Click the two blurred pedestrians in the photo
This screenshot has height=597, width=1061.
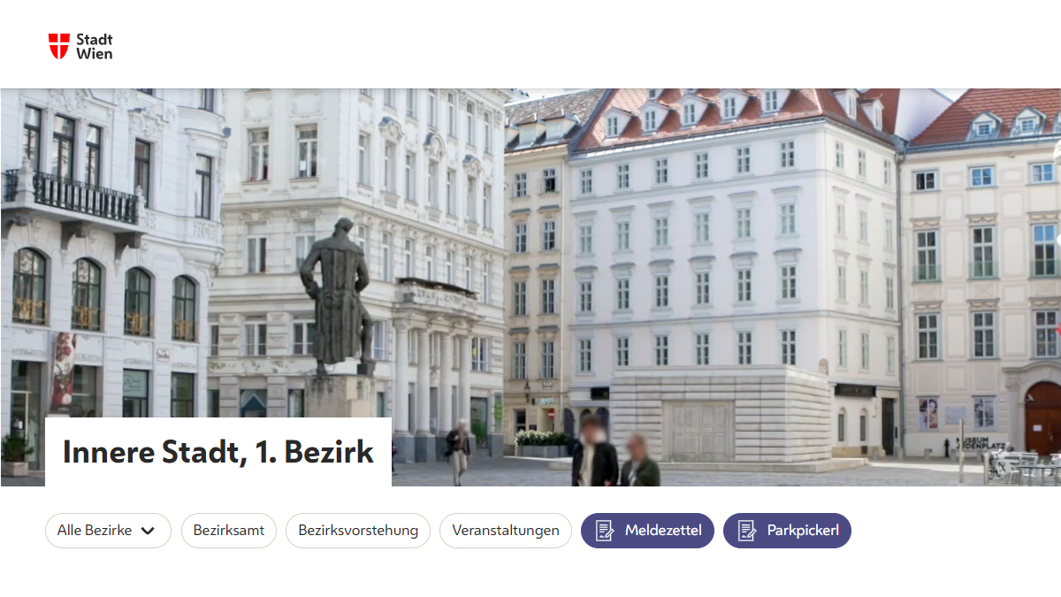616,452
